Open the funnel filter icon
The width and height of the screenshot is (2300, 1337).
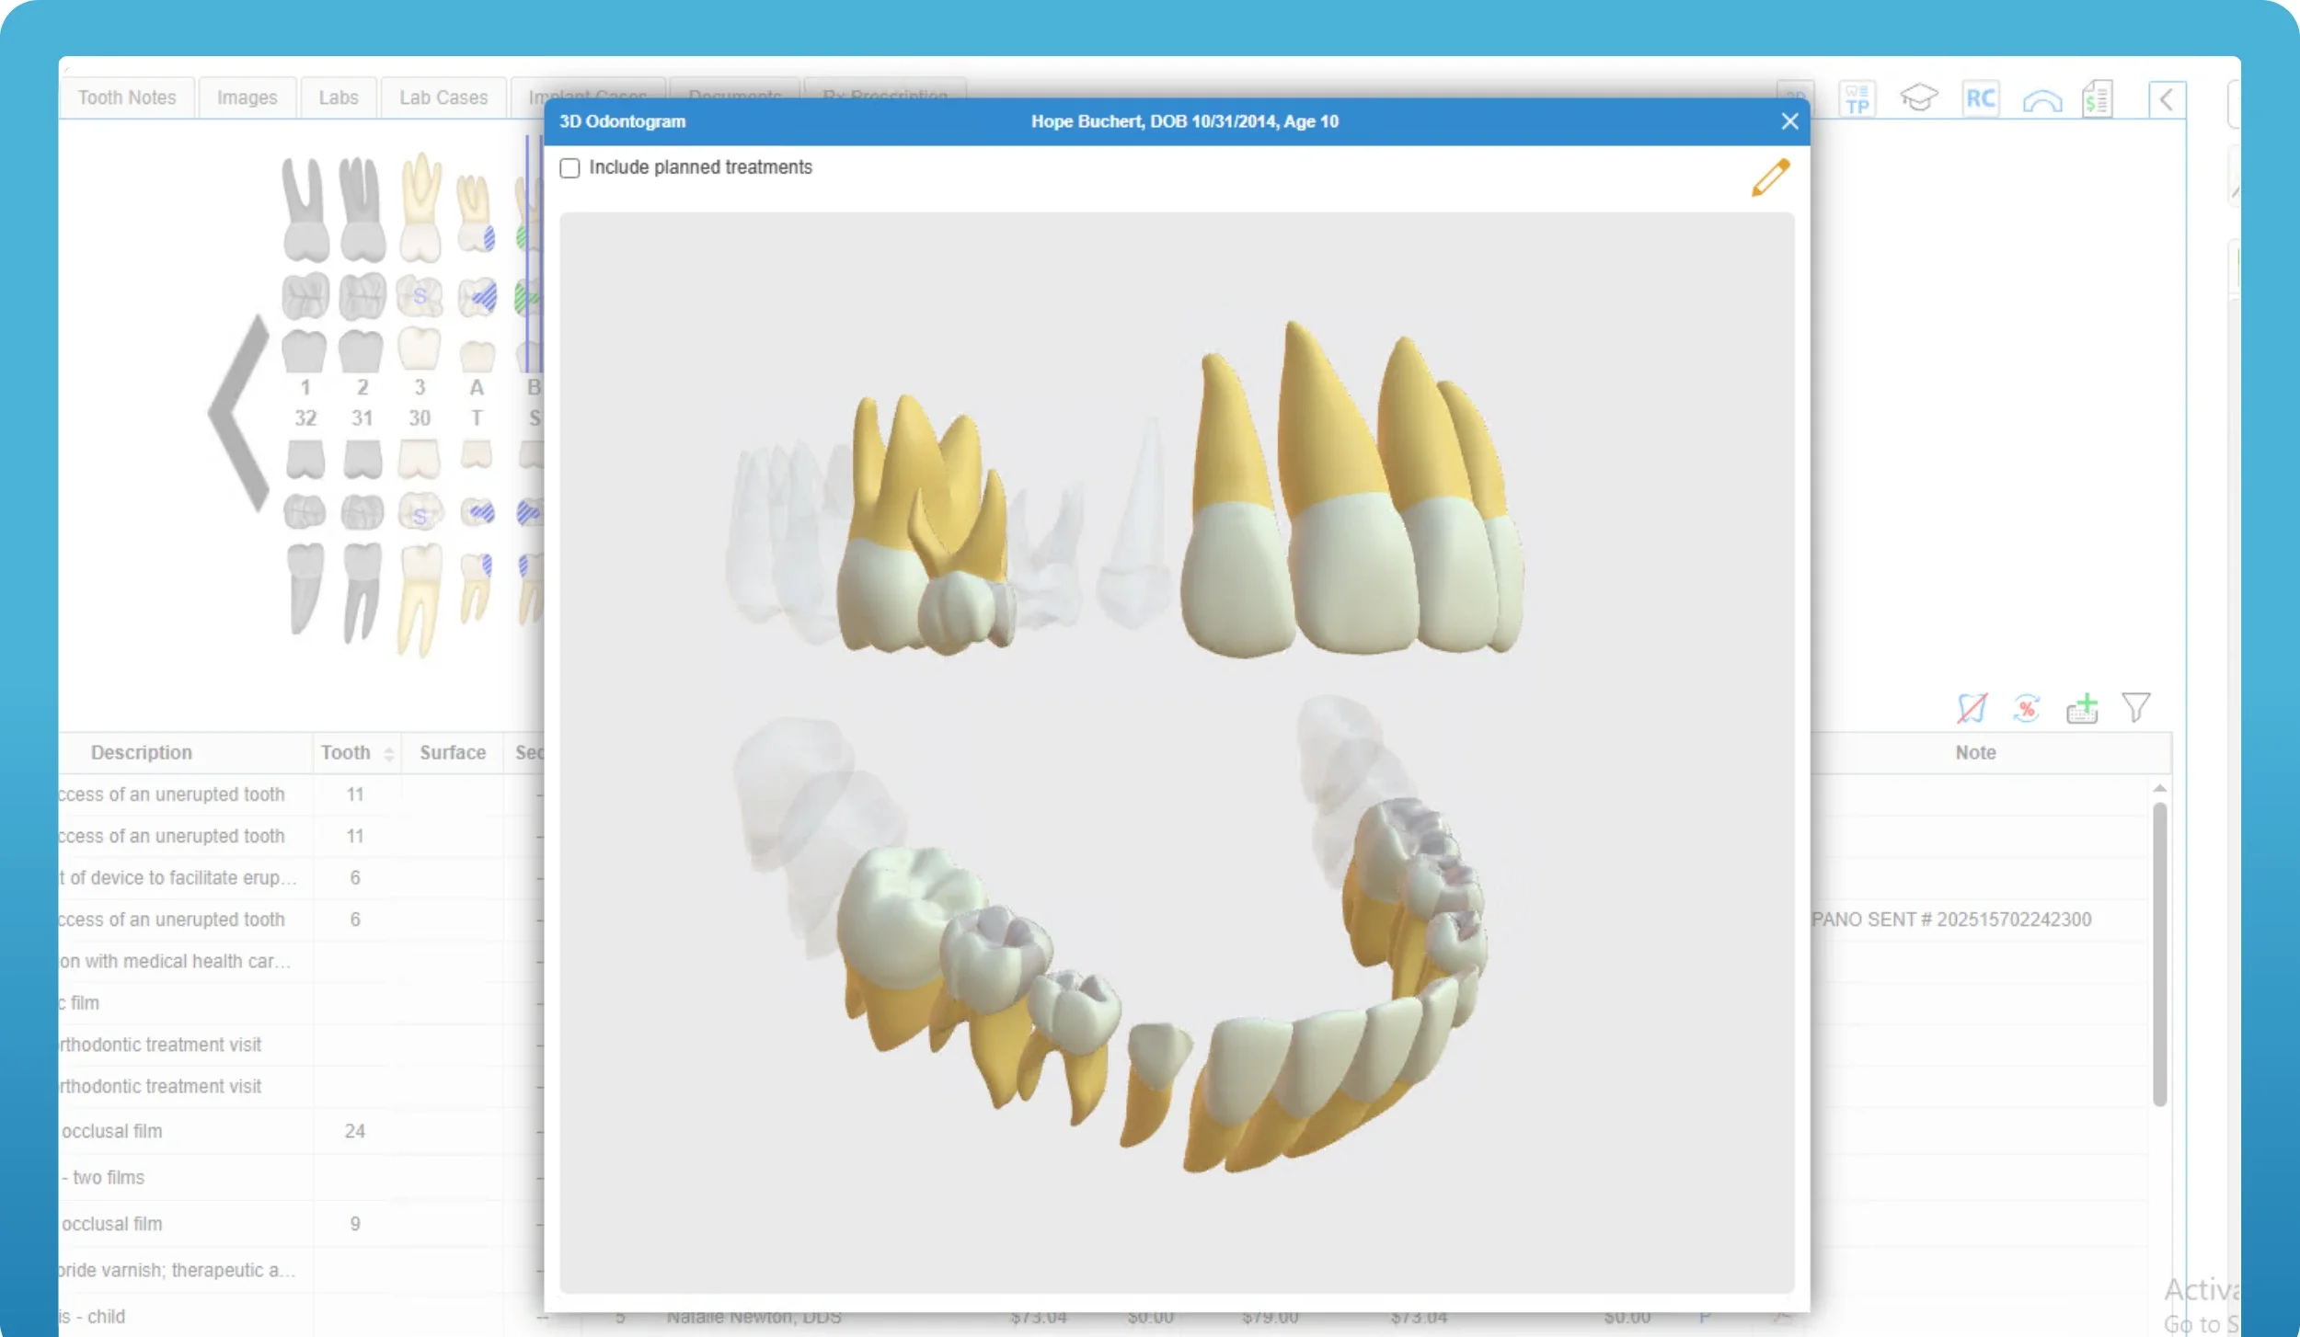tap(2135, 707)
